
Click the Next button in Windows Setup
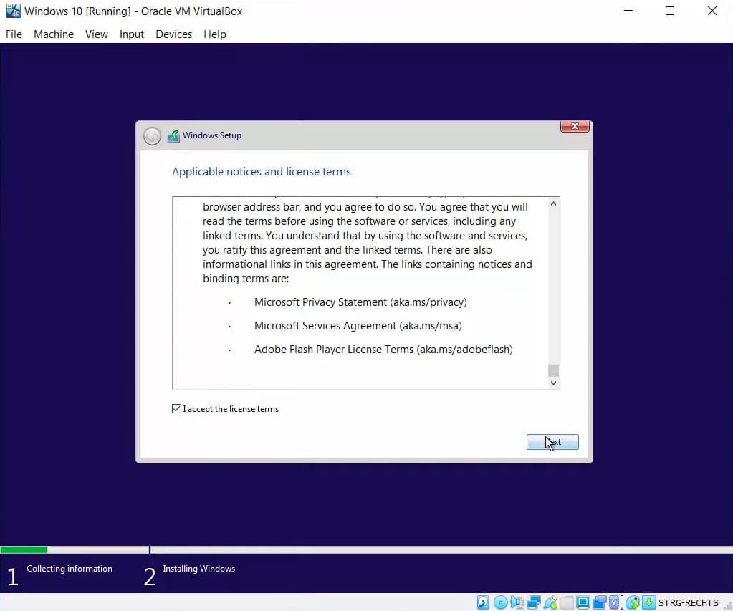coord(552,443)
